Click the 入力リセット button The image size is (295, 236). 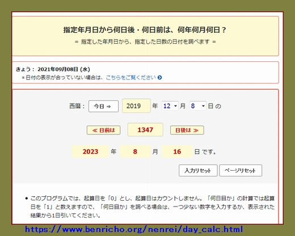point(198,170)
